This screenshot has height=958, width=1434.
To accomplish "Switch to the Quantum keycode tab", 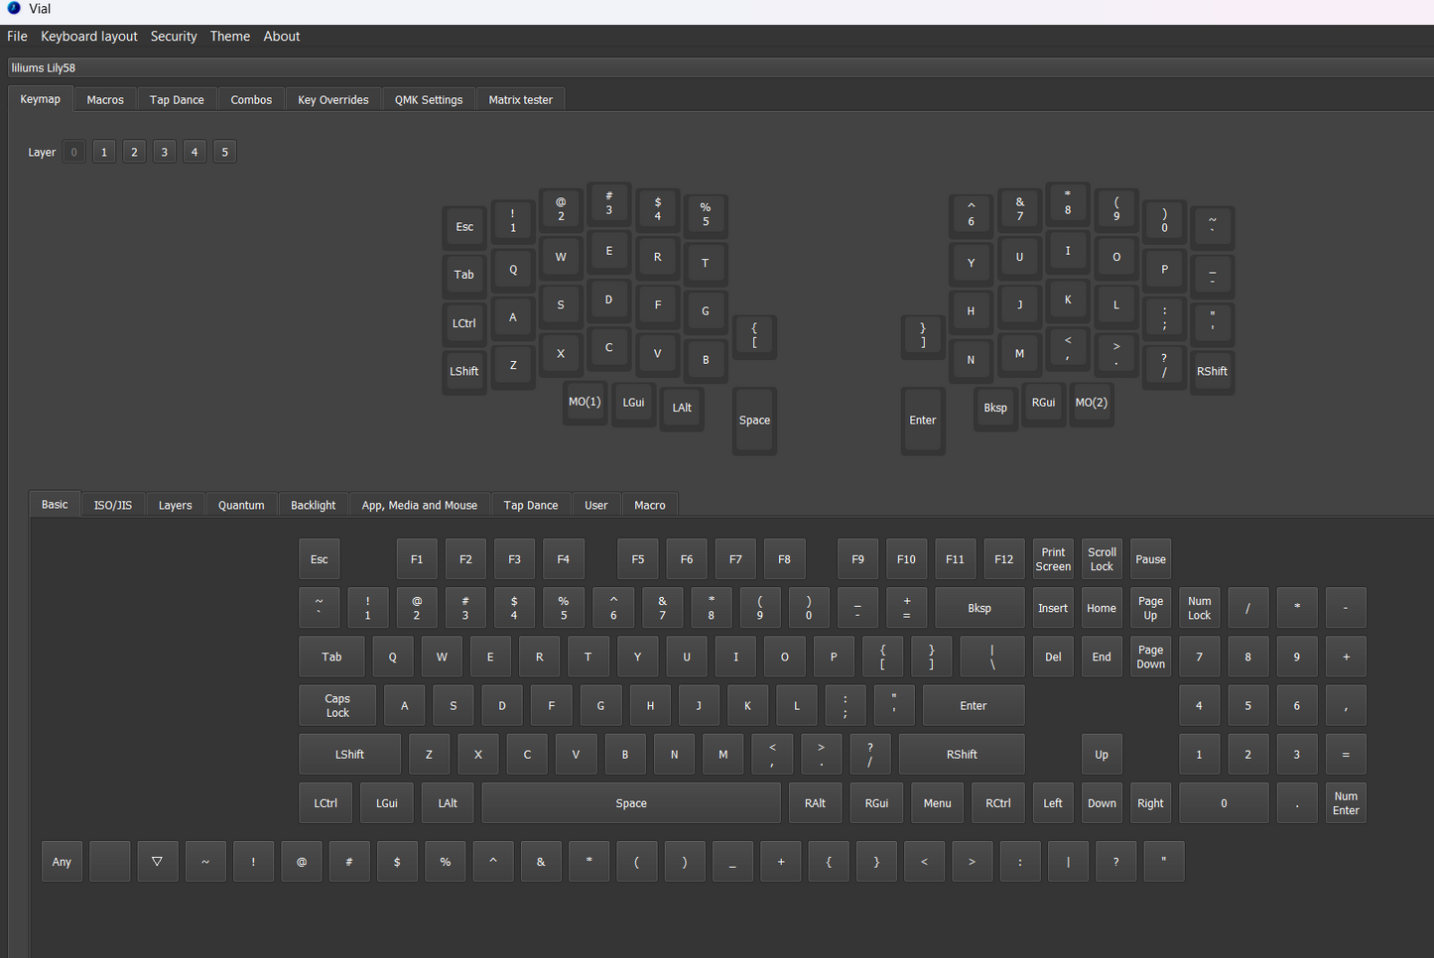I will coord(241,505).
